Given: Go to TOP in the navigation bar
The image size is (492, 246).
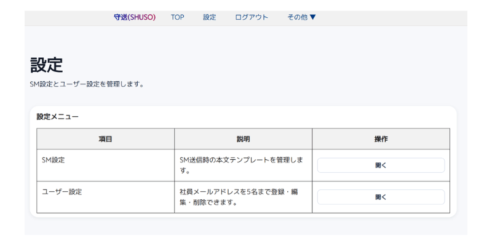Looking at the screenshot, I should point(178,17).
